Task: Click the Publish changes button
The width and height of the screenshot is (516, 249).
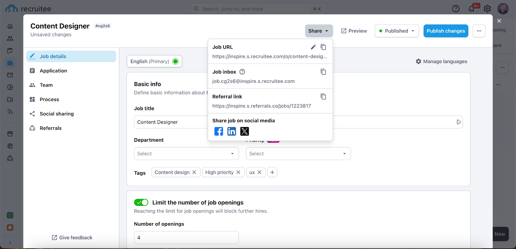Action: tap(446, 31)
